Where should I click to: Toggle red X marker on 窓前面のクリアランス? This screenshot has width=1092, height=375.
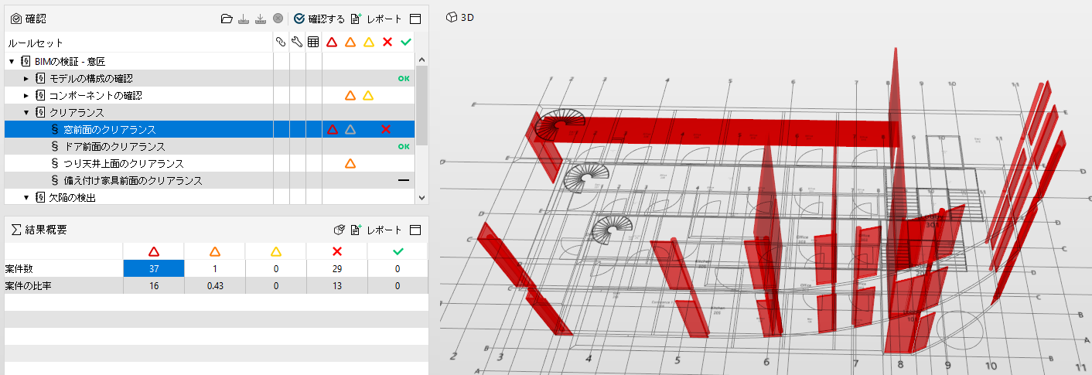(387, 129)
